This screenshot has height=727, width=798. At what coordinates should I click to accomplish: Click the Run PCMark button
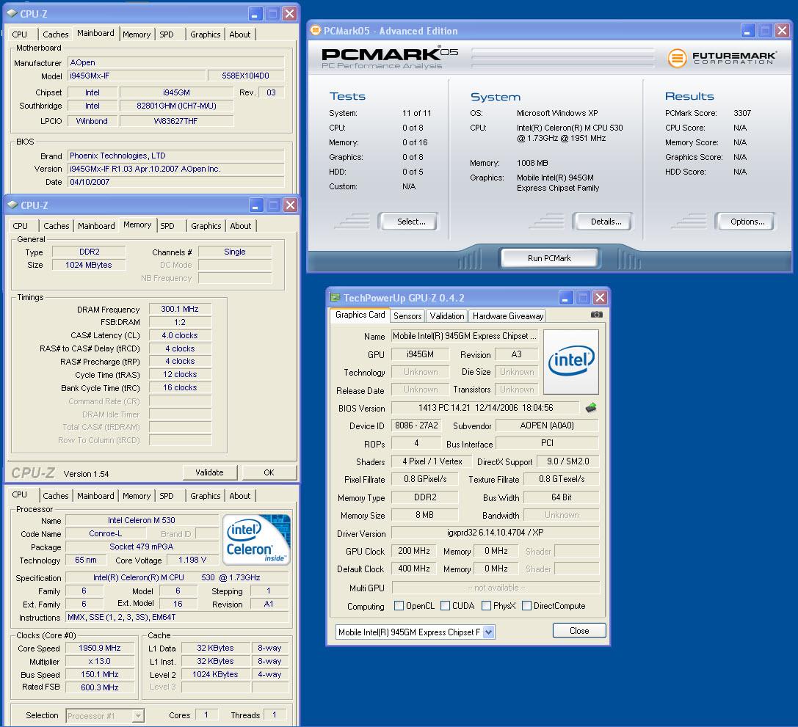pyautogui.click(x=549, y=258)
